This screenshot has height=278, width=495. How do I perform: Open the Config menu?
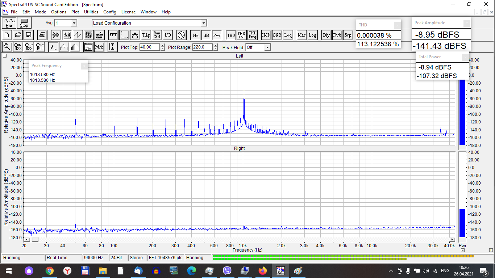point(109,12)
